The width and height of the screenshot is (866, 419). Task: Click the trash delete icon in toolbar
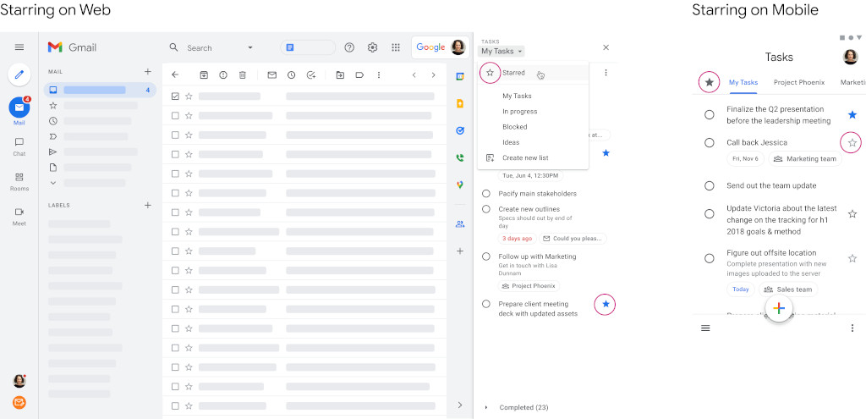[243, 74]
